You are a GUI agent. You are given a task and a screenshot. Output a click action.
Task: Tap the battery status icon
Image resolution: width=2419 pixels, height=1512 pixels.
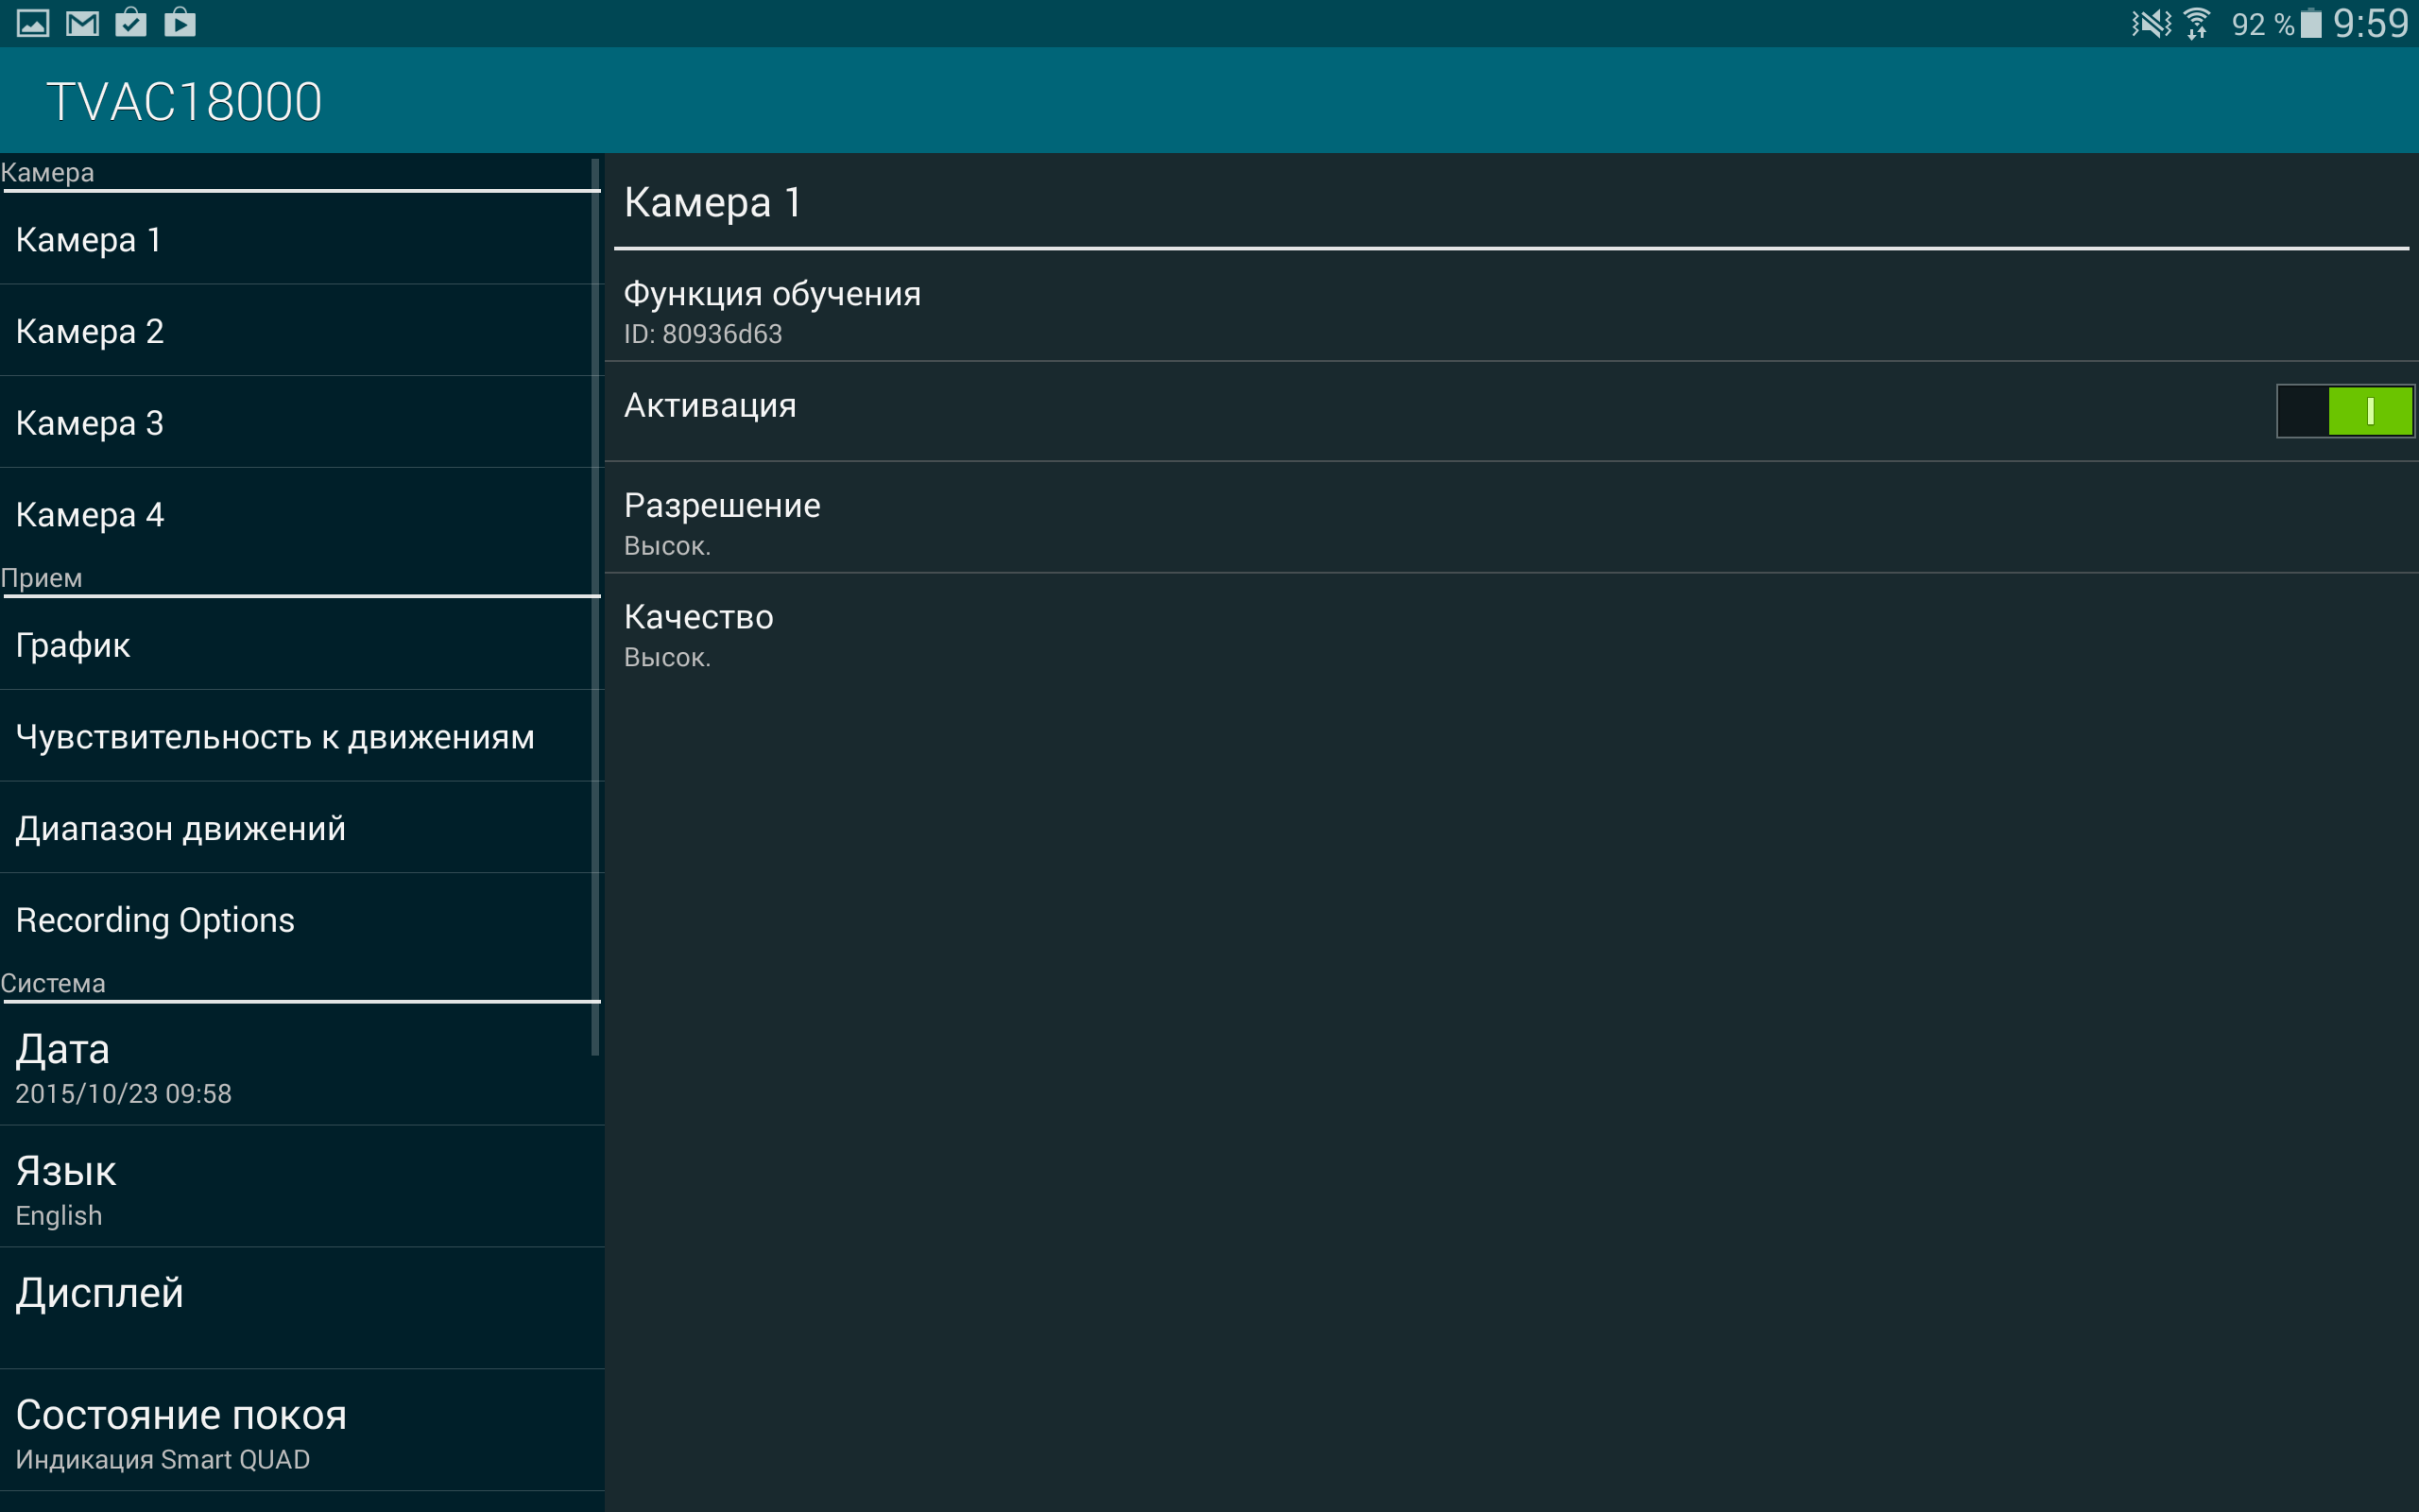click(2310, 23)
